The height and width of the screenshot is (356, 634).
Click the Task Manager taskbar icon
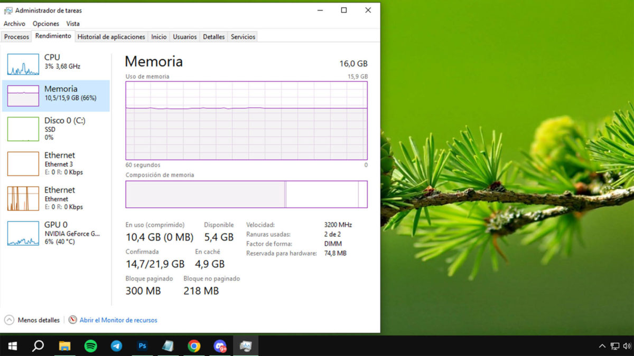coord(246,346)
